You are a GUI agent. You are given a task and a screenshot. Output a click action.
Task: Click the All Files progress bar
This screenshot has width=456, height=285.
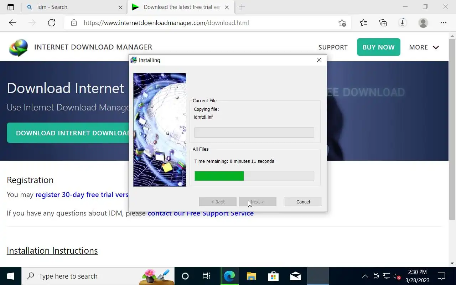(x=254, y=176)
